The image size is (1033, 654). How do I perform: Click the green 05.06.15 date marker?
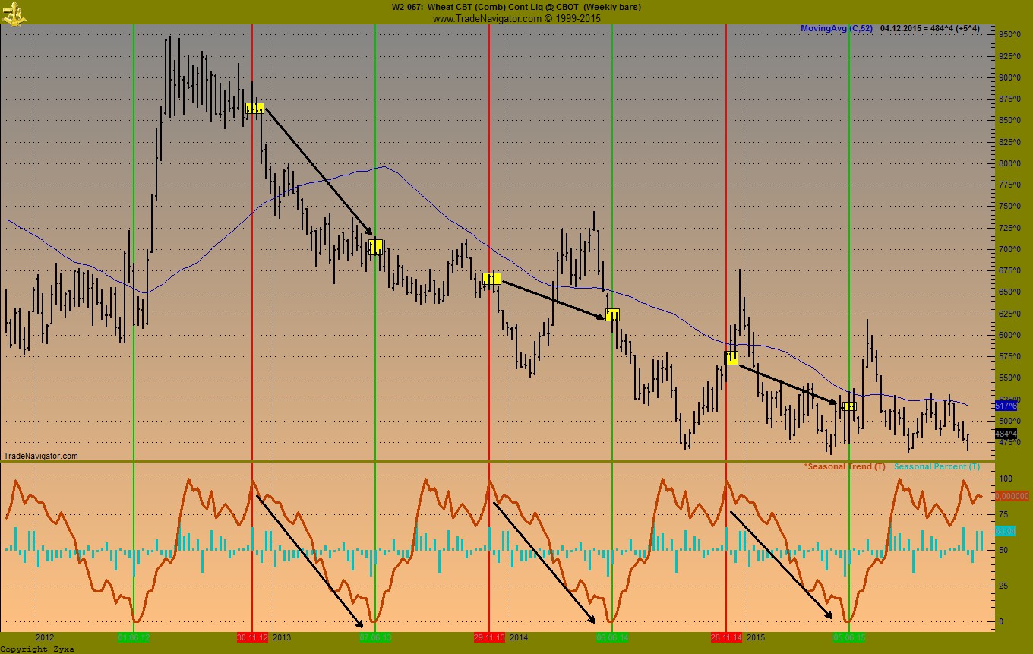[x=849, y=637]
